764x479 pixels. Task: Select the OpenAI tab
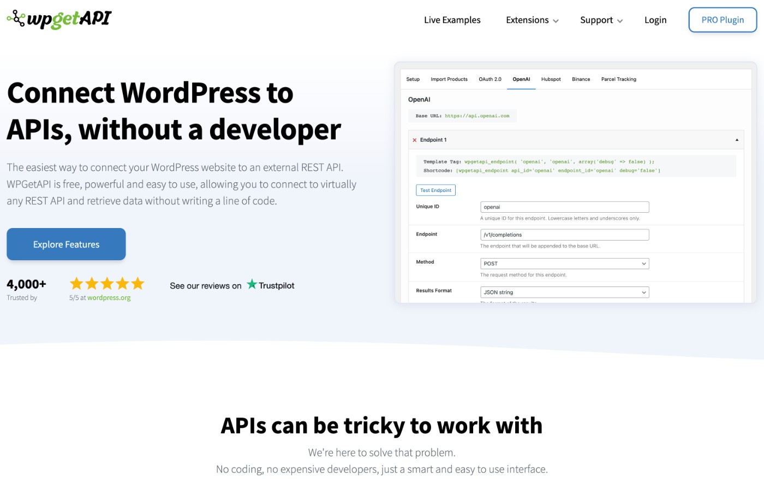[521, 79]
